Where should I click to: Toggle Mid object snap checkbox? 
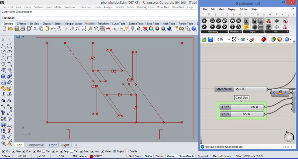pyautogui.click(x=35, y=151)
